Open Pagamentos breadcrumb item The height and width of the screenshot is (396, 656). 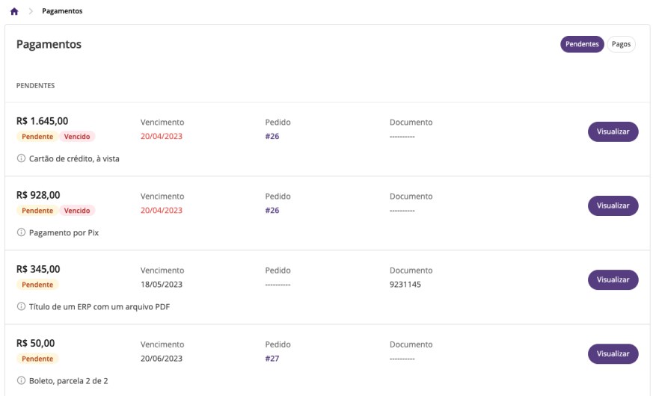click(x=62, y=11)
